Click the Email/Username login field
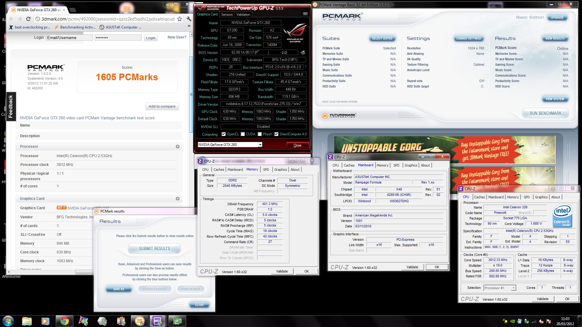This screenshot has width=582, height=327. tap(69, 38)
